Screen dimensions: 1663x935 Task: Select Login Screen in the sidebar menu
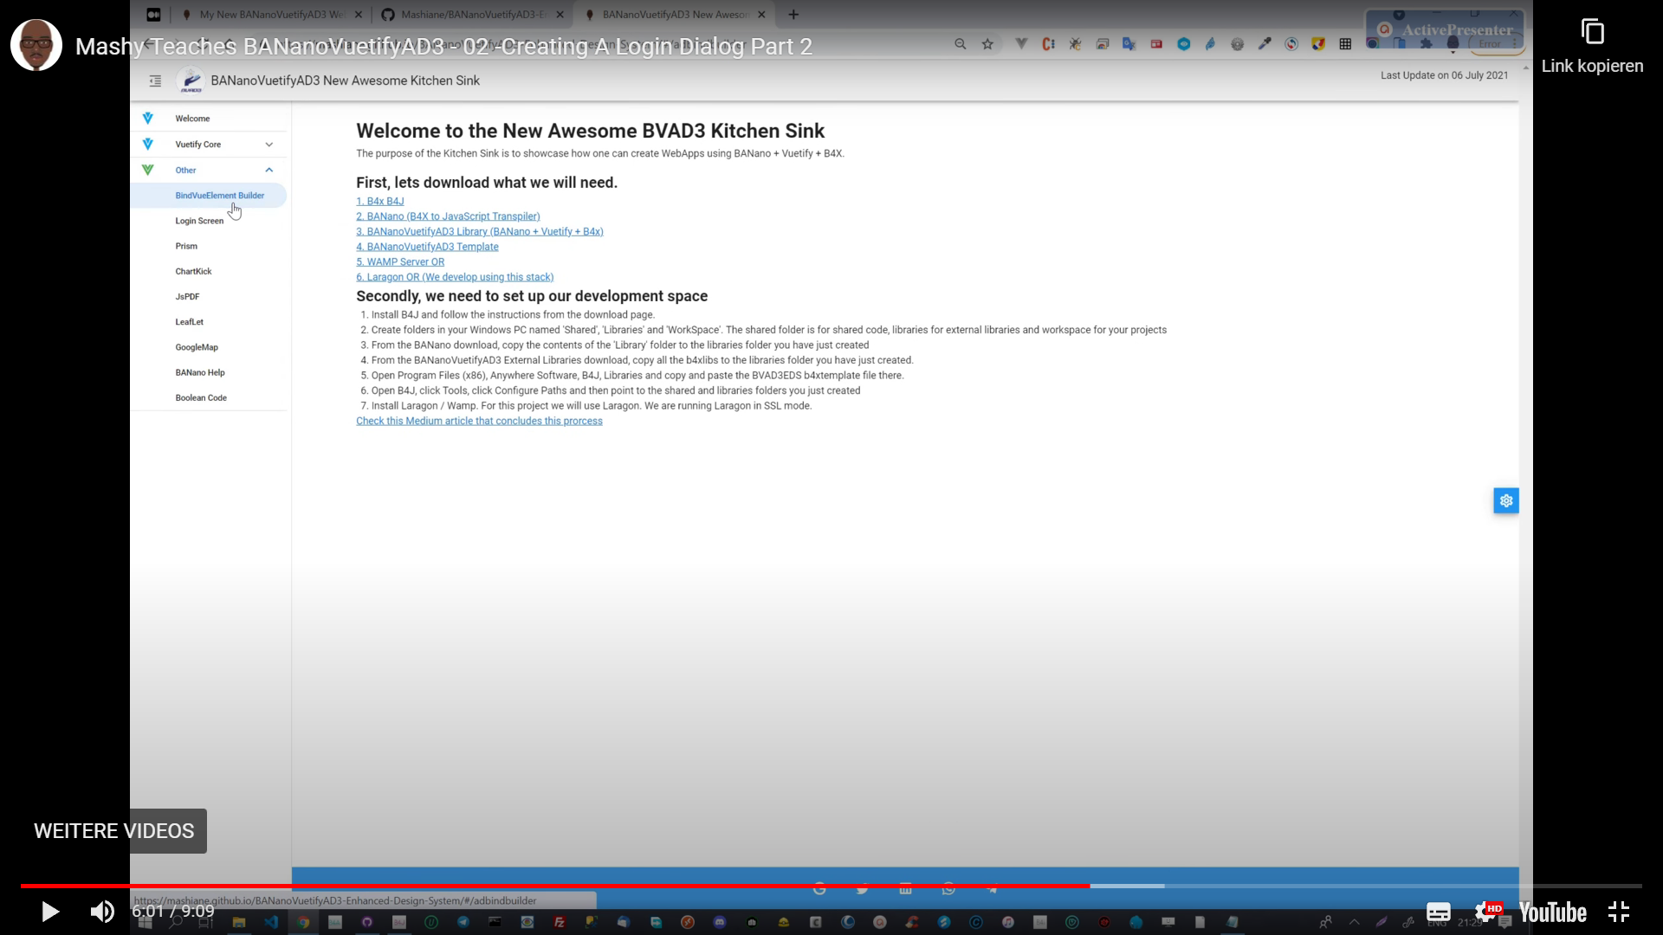(198, 221)
